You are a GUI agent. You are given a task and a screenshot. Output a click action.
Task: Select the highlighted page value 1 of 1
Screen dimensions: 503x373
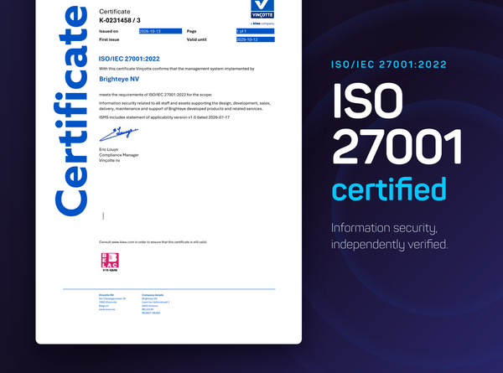(256, 31)
